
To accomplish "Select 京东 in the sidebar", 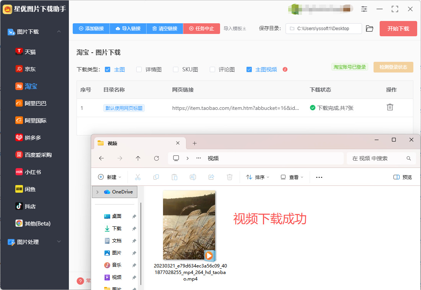I will (x=26, y=69).
